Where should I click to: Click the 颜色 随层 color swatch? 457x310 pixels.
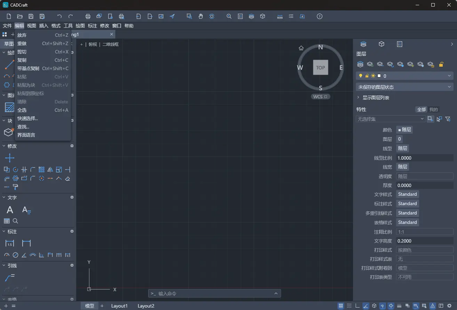tap(404, 129)
